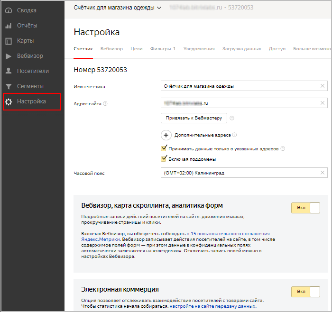332x312 pixels.
Task: Click Привязать к Вебмастеру button
Action: [x=194, y=118]
